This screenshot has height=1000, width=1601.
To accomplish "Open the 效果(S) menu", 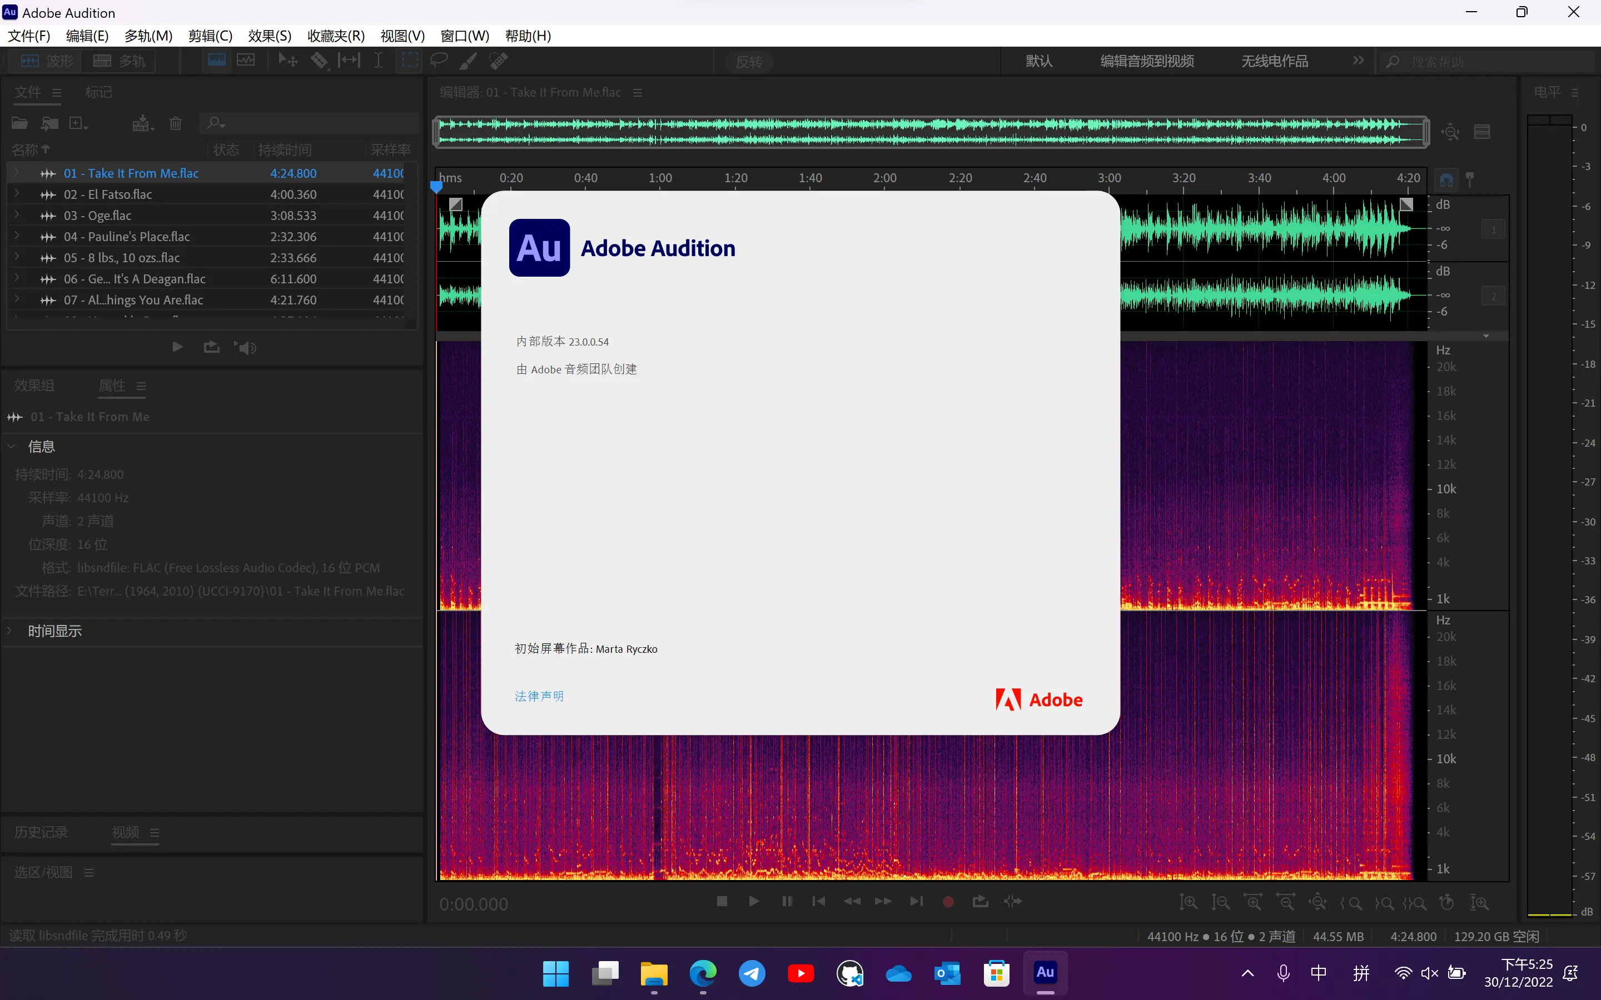I will click(269, 36).
